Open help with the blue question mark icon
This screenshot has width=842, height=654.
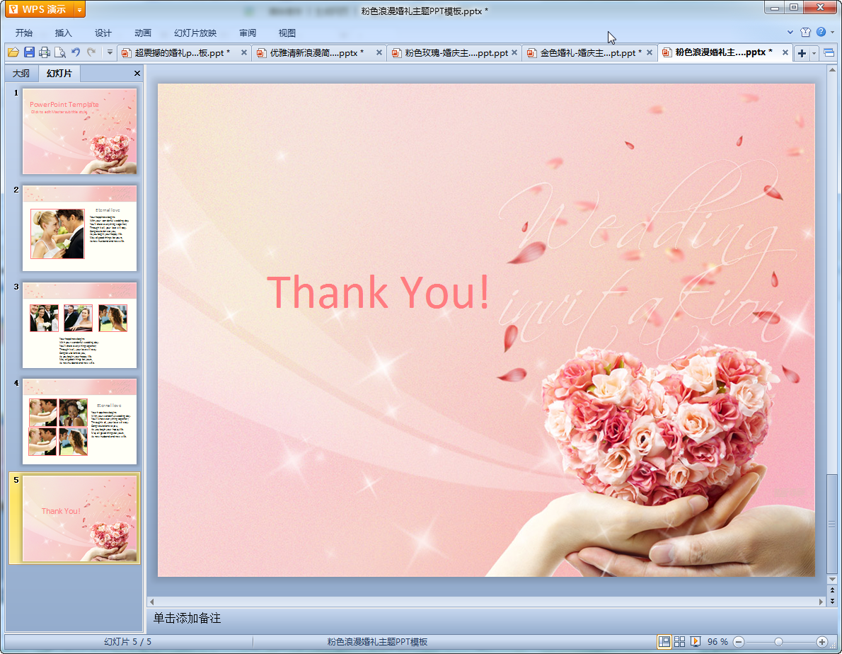(x=821, y=33)
